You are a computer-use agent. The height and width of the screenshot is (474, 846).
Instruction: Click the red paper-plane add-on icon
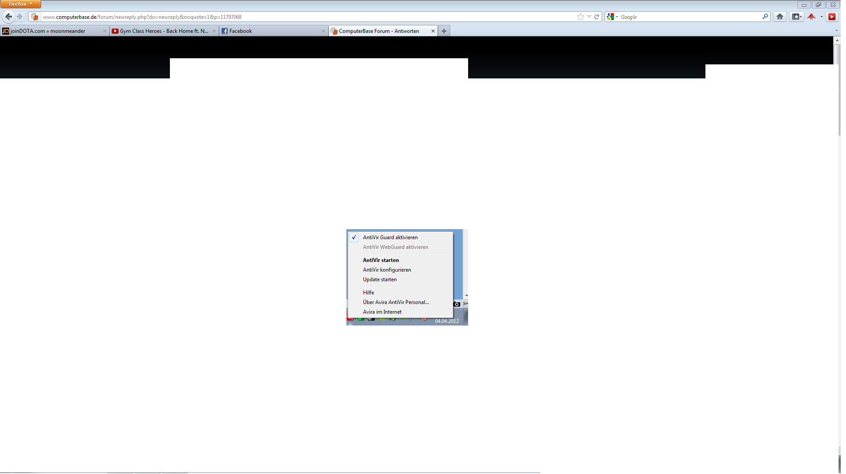tap(811, 17)
